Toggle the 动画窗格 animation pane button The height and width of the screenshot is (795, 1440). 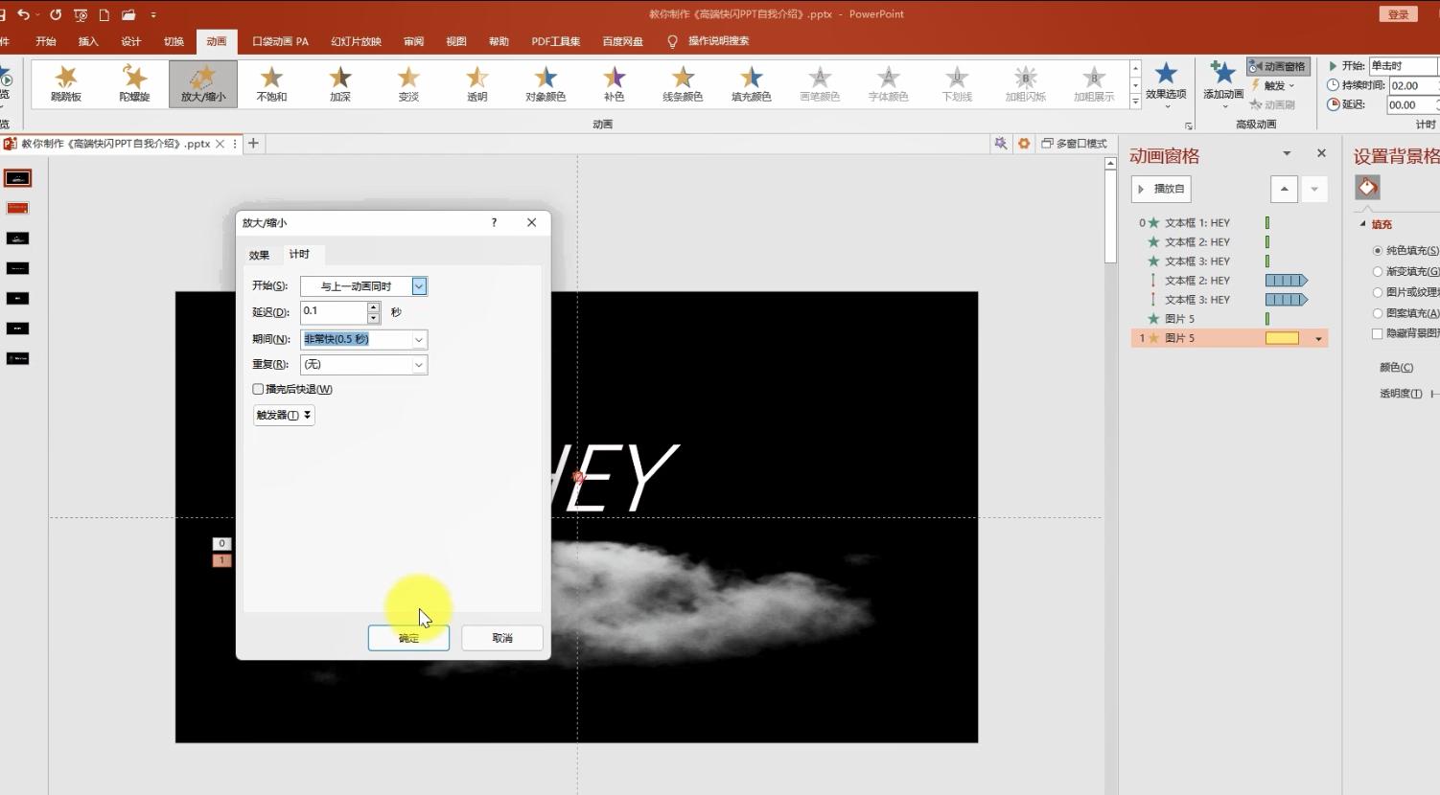click(x=1277, y=66)
